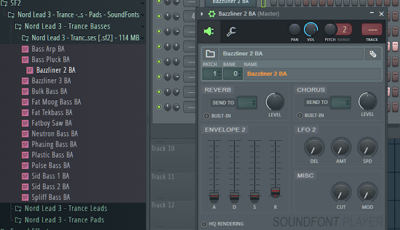Click the LFO AMT knob
This screenshot has width=400, height=230.
[341, 147]
